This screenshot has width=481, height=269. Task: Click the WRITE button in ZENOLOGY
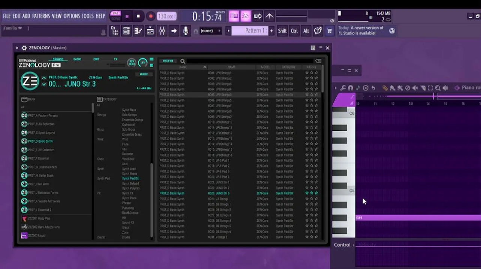144,74
